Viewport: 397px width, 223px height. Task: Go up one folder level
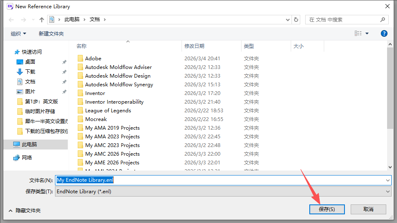point(42,20)
